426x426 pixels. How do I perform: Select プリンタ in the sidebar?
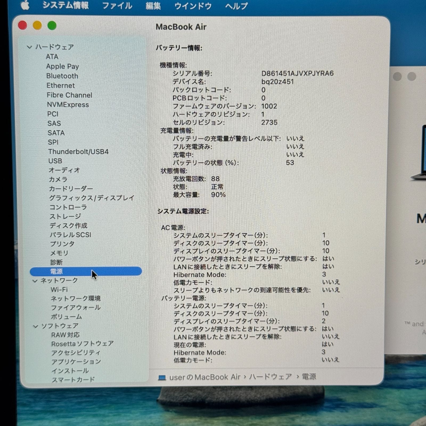click(x=62, y=244)
